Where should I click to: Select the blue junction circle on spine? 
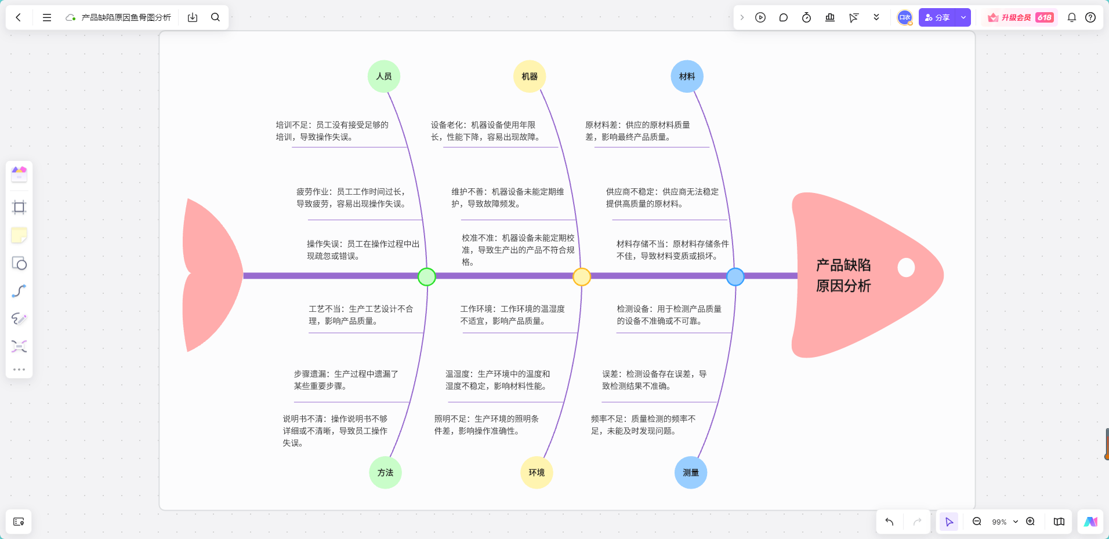(x=735, y=276)
